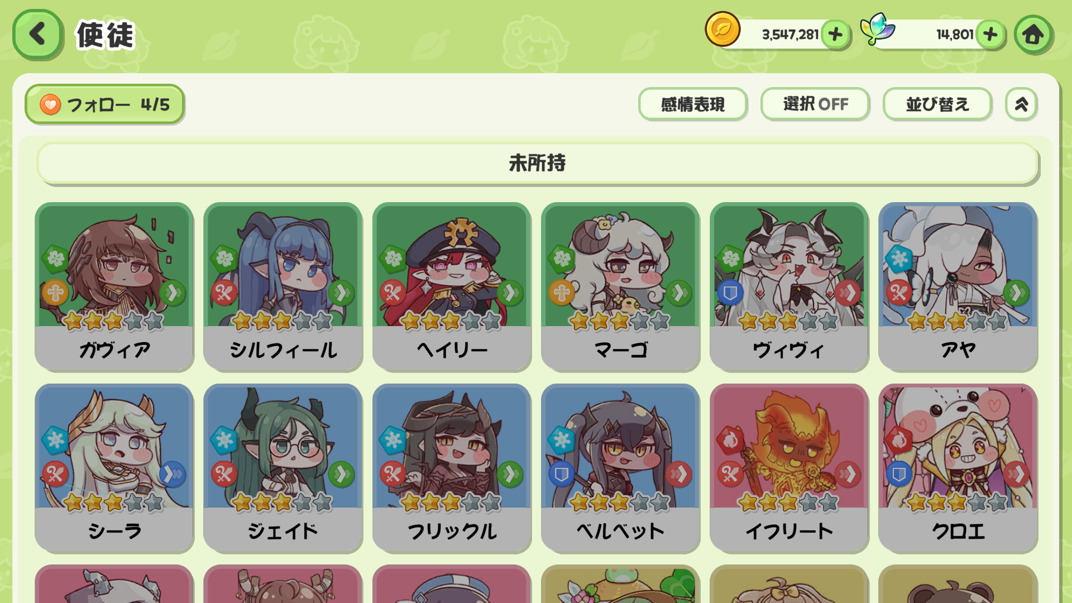Open the ヘイリー character card
The height and width of the screenshot is (603, 1072).
coord(452,286)
